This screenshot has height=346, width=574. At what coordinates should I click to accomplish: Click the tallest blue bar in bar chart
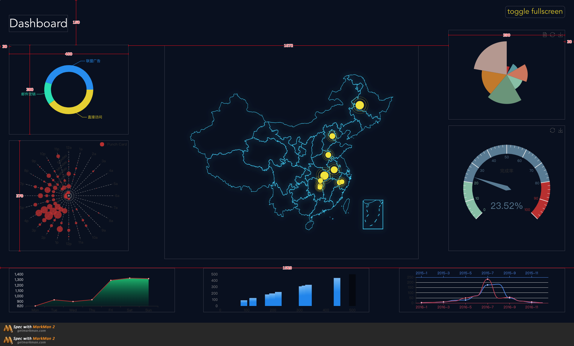(337, 292)
